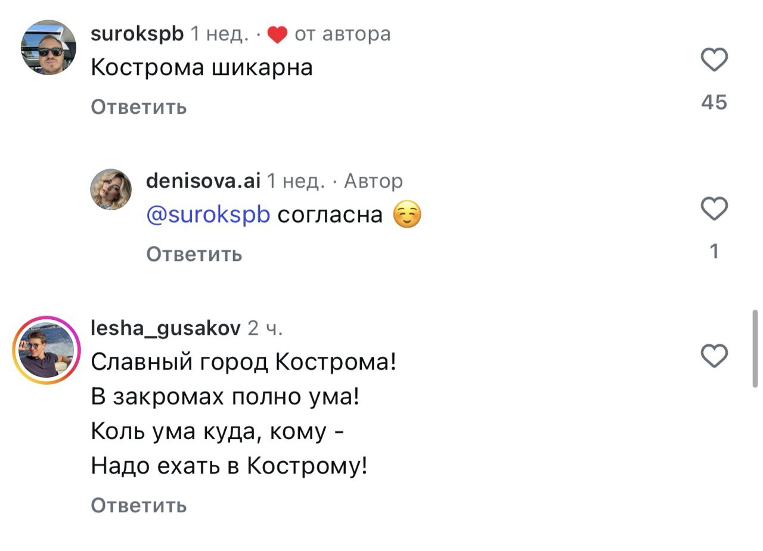Open the surokspb username link
The image size is (763, 551).
pyautogui.click(x=137, y=34)
